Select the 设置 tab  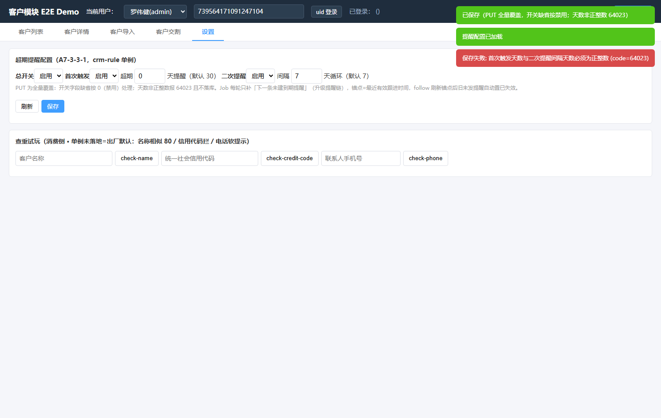[208, 32]
